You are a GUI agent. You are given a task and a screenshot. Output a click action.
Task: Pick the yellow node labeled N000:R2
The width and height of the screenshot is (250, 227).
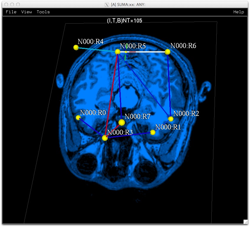(171, 119)
